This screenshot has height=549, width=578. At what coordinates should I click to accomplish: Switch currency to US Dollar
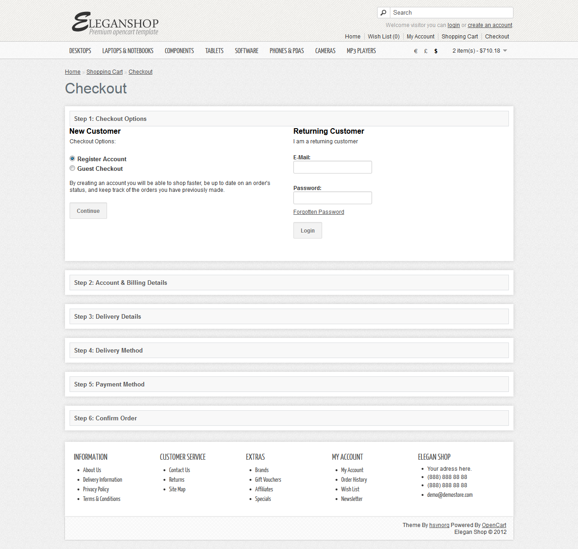tap(436, 51)
